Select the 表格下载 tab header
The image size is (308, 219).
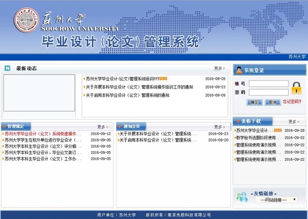pos(253,121)
